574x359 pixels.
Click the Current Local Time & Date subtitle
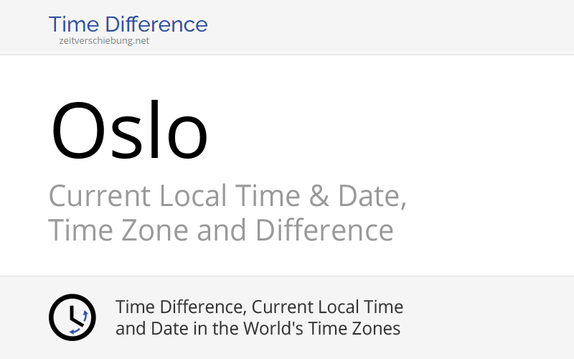pos(227,196)
